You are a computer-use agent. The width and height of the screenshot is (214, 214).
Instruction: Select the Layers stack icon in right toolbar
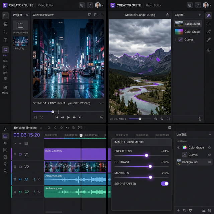point(209,16)
